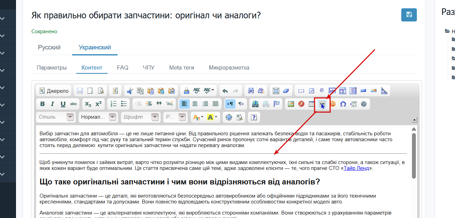
Task: Click the Undo arrow
Action: click(225, 91)
